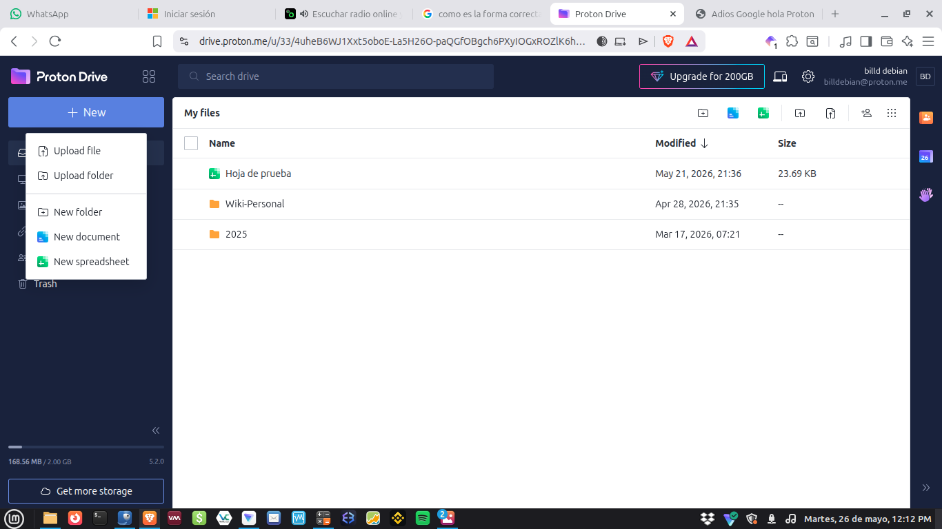
Task: Click Get more storage button
Action: [x=86, y=491]
